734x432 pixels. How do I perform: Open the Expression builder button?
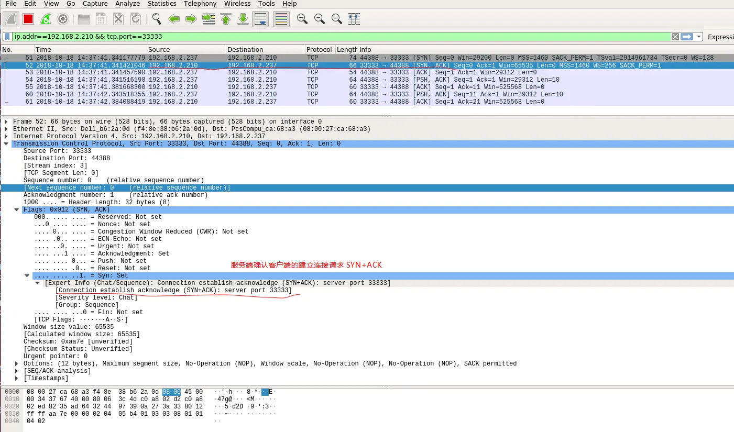(x=720, y=37)
